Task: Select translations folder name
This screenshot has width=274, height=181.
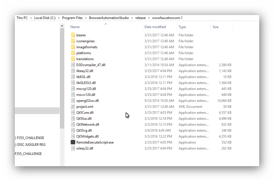Action: pos(85,59)
